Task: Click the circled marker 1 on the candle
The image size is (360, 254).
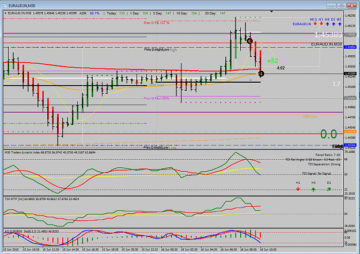Action: click(x=250, y=41)
